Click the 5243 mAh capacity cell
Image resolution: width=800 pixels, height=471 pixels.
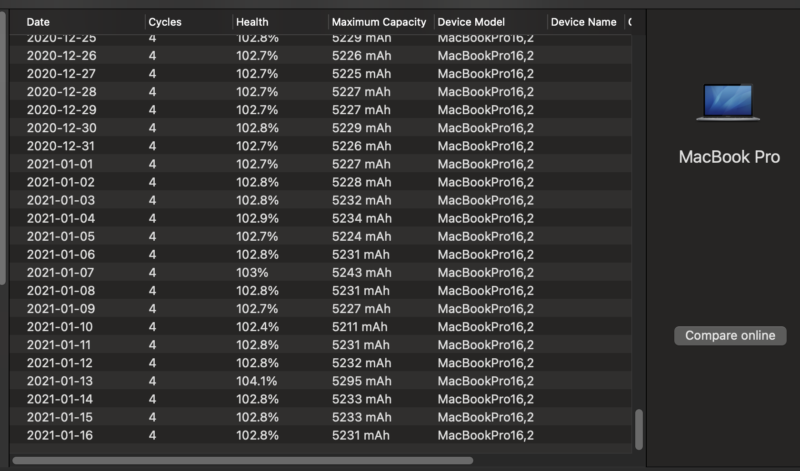[x=361, y=273]
